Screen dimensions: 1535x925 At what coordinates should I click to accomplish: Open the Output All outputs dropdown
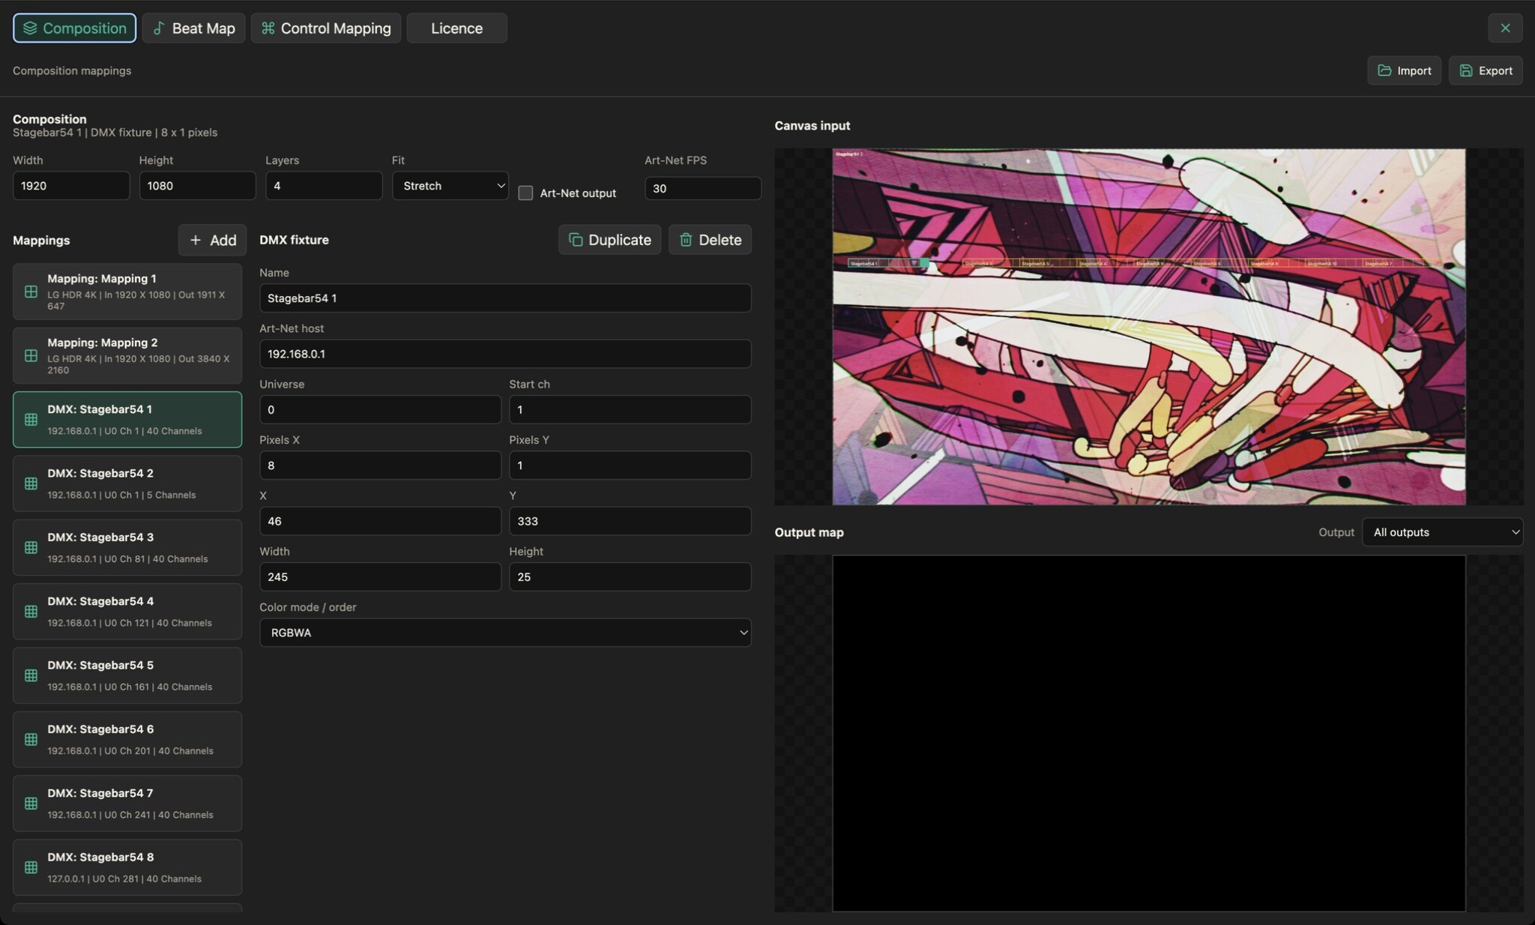tap(1442, 532)
